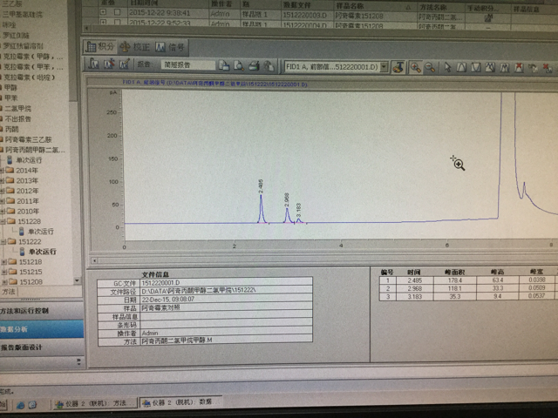Select the tangent skim integration tool
Viewport: 558px width, 418px height.
click(490, 67)
